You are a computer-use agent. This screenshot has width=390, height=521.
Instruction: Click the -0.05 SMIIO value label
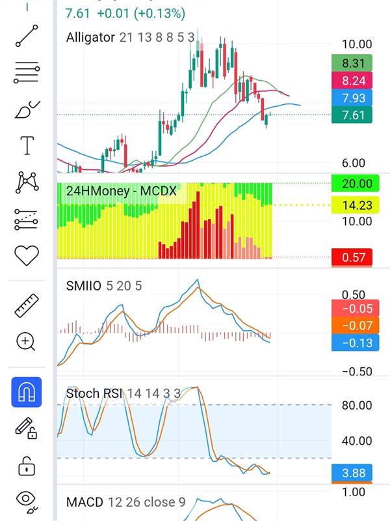(x=355, y=308)
